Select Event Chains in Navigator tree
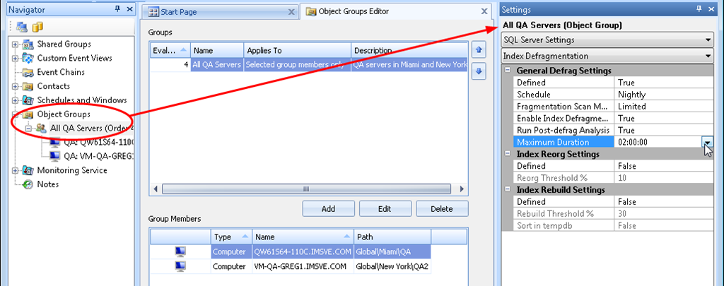 pos(61,73)
